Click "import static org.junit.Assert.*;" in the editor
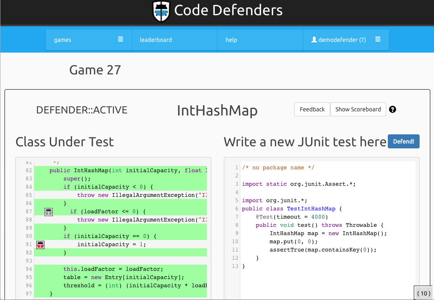 click(x=299, y=184)
